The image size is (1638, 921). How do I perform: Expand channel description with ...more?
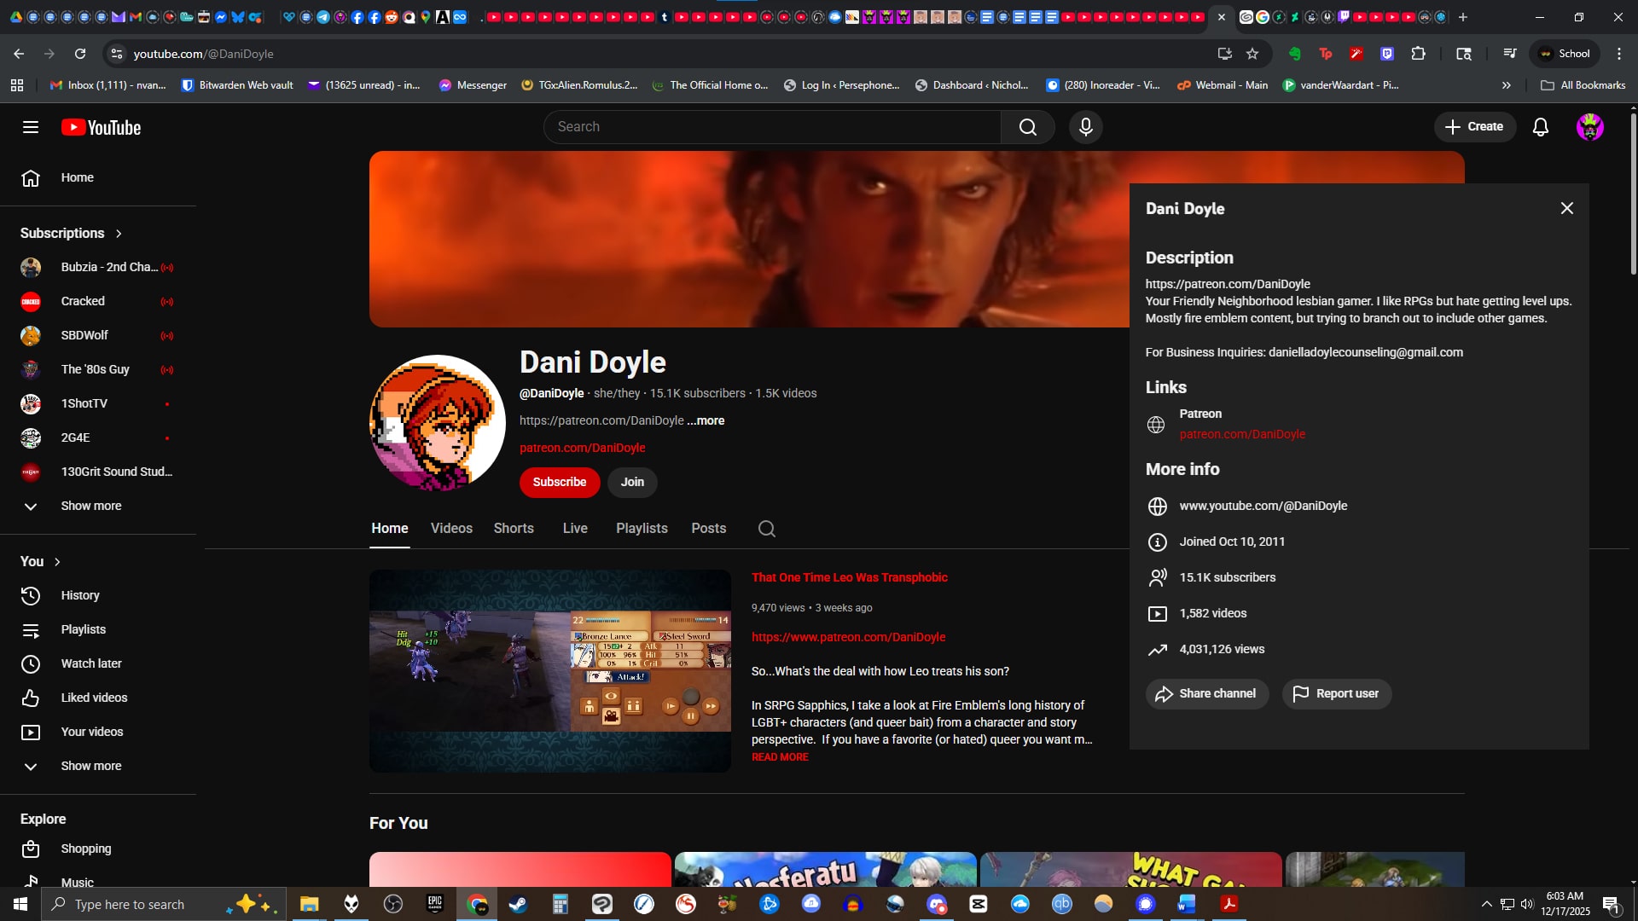706,420
